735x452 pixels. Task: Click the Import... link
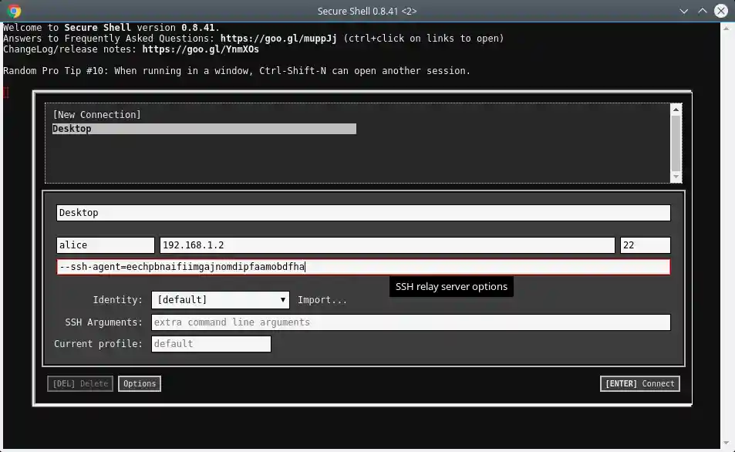(322, 300)
